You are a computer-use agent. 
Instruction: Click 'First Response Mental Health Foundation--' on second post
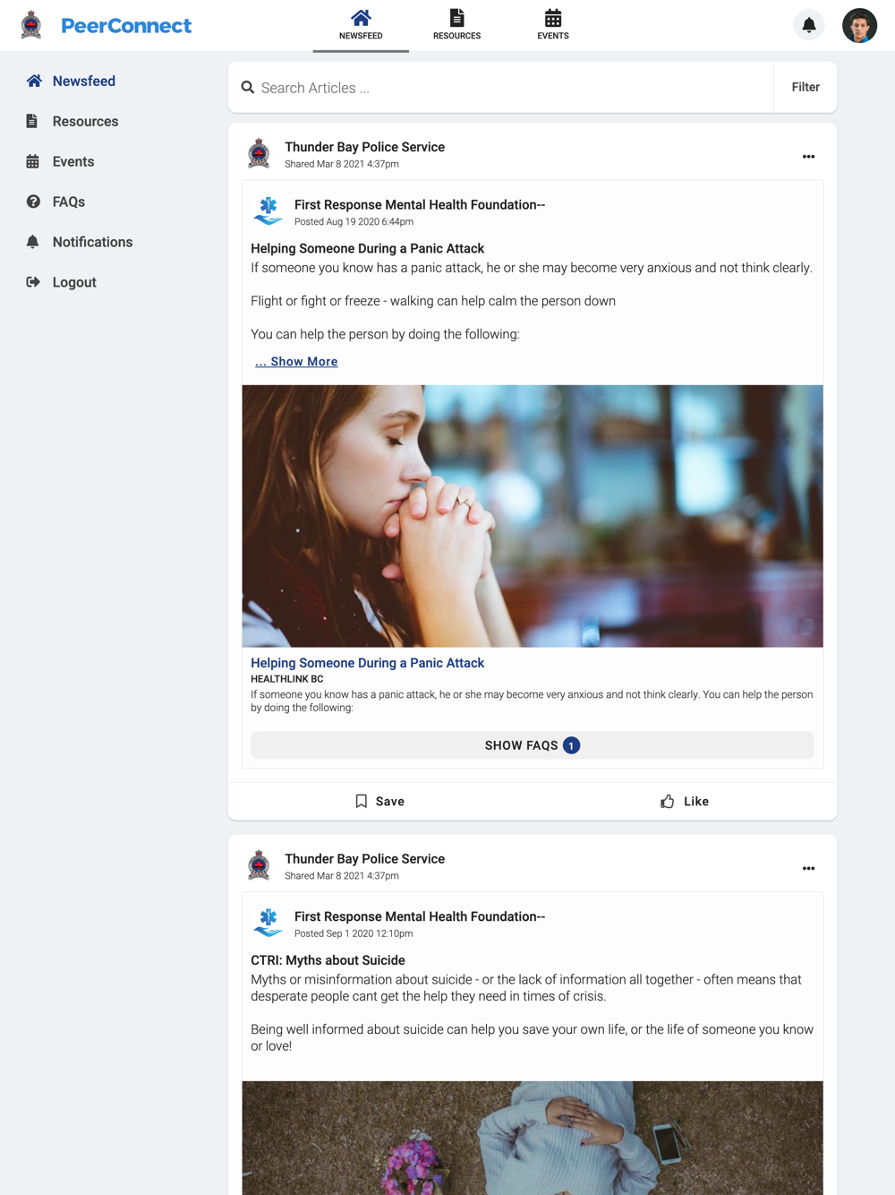click(x=420, y=916)
